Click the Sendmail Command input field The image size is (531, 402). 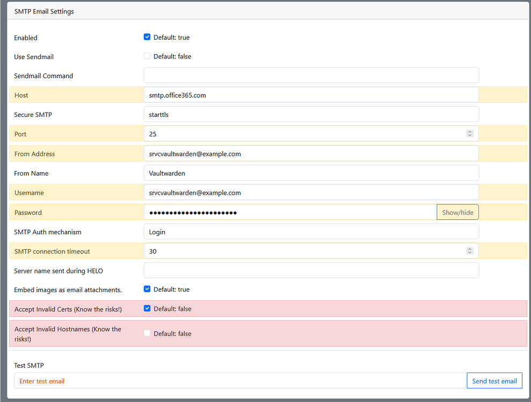coord(311,75)
